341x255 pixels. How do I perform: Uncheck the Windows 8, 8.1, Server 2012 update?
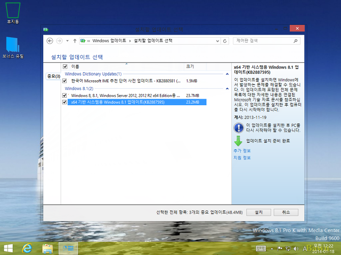[64, 96]
